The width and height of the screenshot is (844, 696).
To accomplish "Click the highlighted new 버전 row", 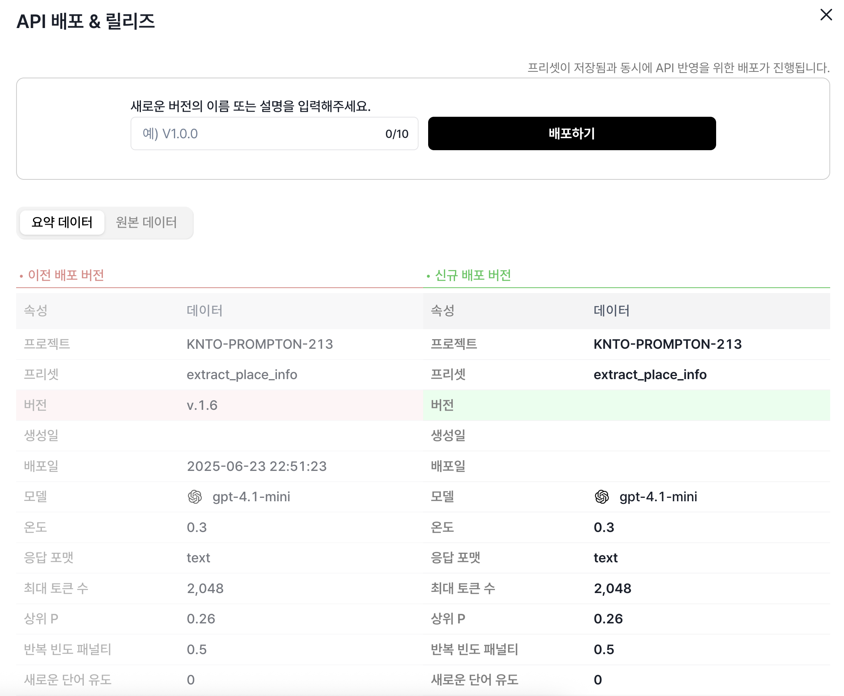I will (626, 405).
